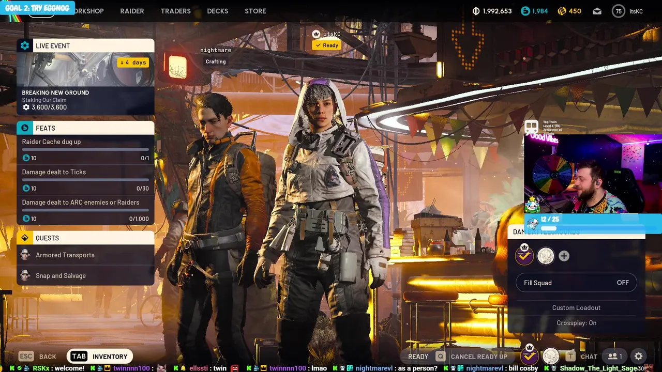The image size is (662, 372).
Task: Click the ESC BACK button
Action: [38, 356]
